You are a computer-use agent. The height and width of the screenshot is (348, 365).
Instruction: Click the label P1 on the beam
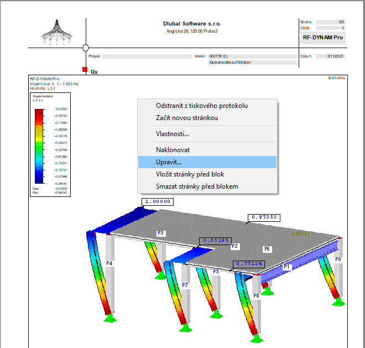[x=286, y=267]
